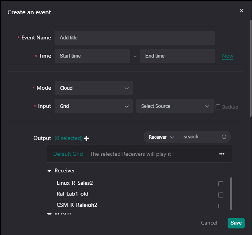
Task: Click the search magnifier icon
Action: [x=224, y=137]
